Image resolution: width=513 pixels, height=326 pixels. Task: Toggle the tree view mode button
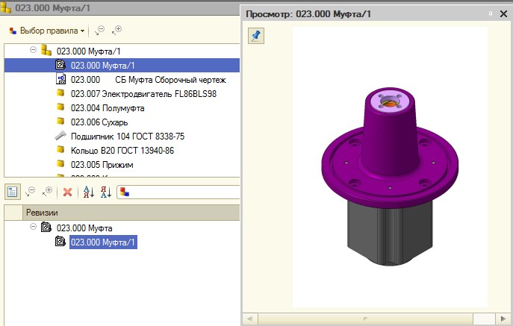point(13,192)
